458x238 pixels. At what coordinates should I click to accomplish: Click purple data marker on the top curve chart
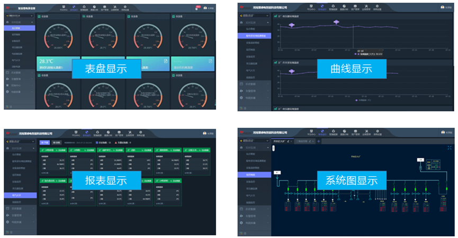(336, 22)
